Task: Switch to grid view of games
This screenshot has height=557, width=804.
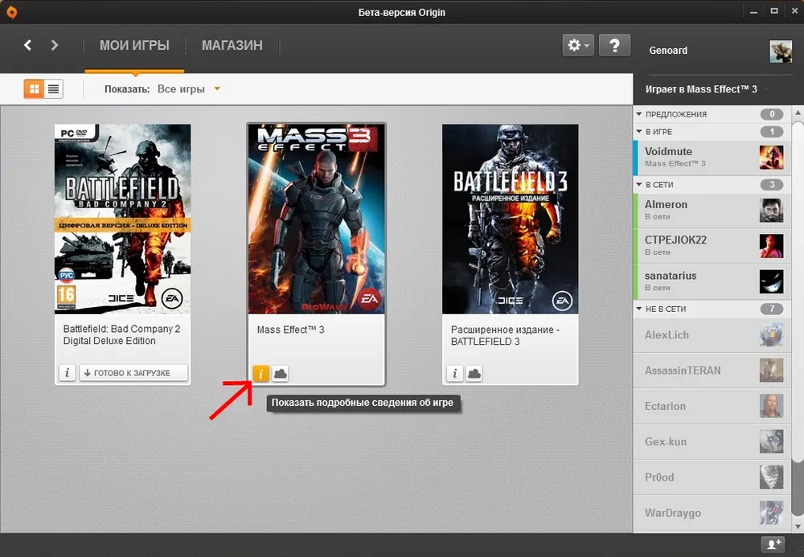Action: [35, 89]
